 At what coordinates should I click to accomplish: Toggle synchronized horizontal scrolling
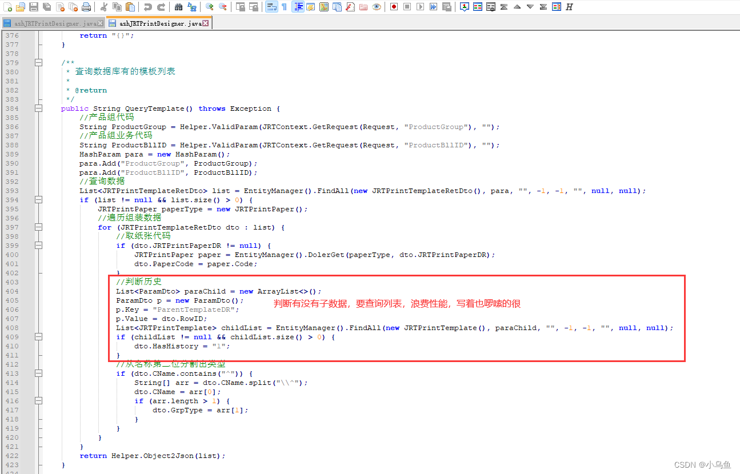point(253,7)
